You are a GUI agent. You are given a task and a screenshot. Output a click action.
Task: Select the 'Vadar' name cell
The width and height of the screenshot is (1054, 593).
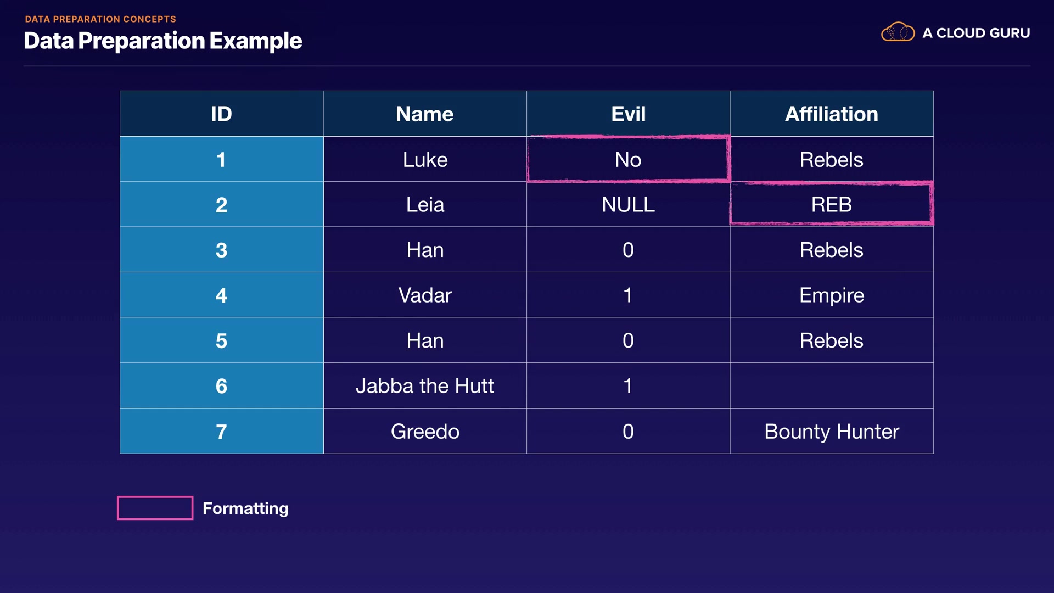(424, 295)
